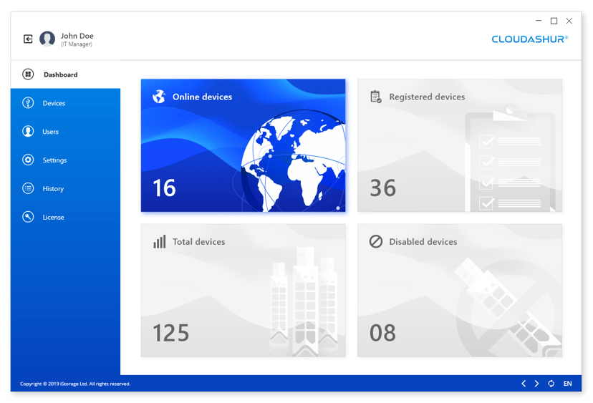The image size is (593, 403).
Task: Click the Users sidebar icon
Action: pos(28,132)
